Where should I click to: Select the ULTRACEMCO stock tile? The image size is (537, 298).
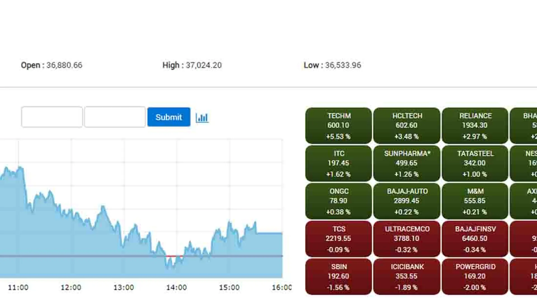(x=407, y=239)
